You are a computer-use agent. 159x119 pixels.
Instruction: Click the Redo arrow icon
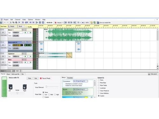point(7,23)
